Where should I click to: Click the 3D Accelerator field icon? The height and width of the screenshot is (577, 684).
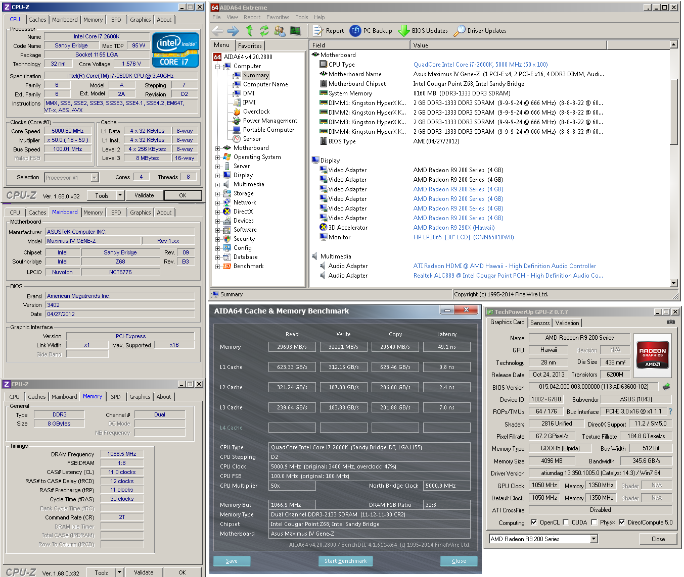tap(324, 228)
